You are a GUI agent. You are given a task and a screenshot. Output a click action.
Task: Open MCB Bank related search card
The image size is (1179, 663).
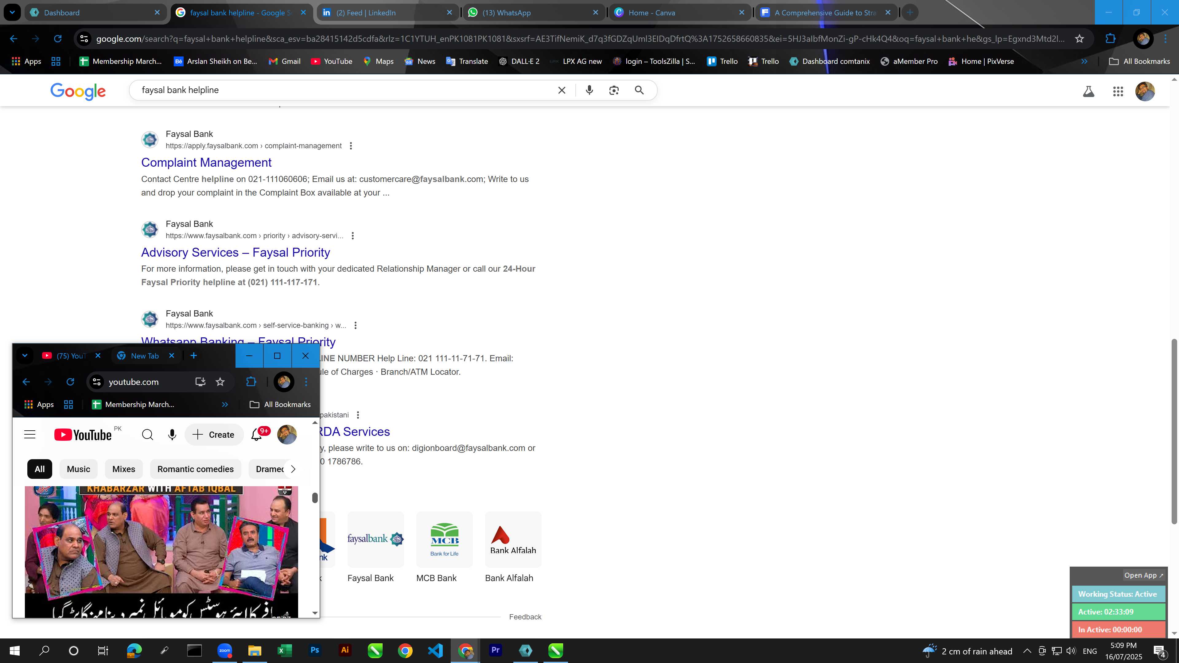[x=444, y=547]
